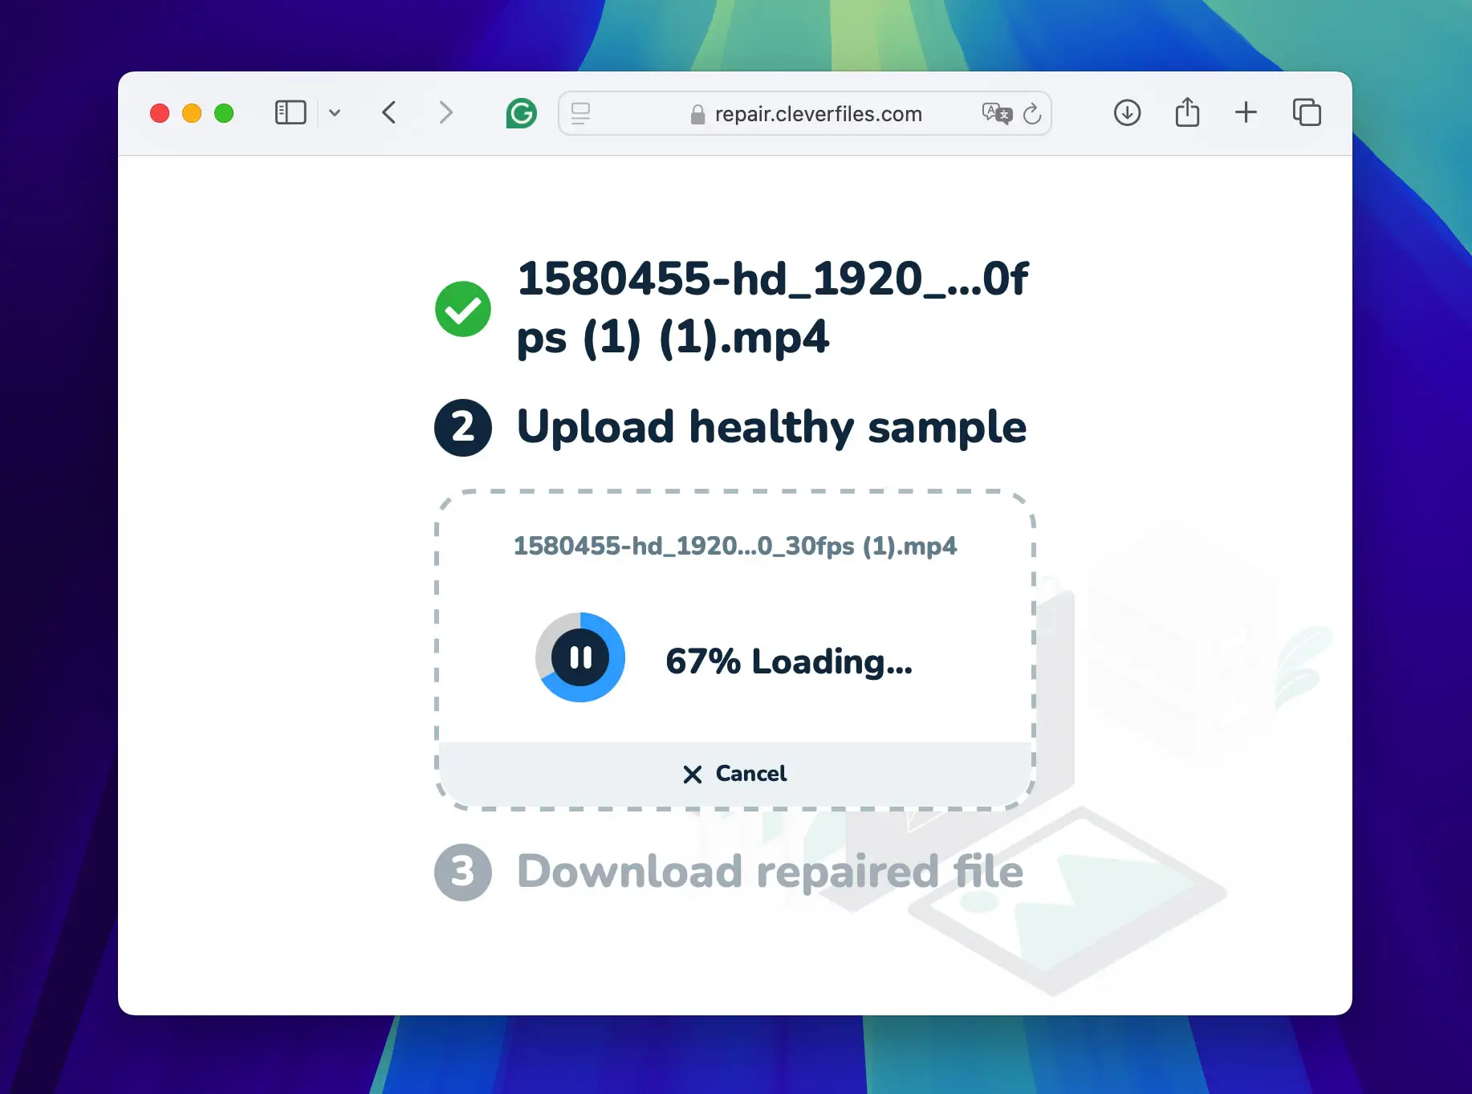
Task: Open the translate page icon
Action: 997,113
